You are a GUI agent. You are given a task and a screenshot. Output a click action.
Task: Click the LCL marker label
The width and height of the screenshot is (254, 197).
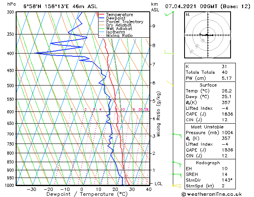click(x=158, y=184)
